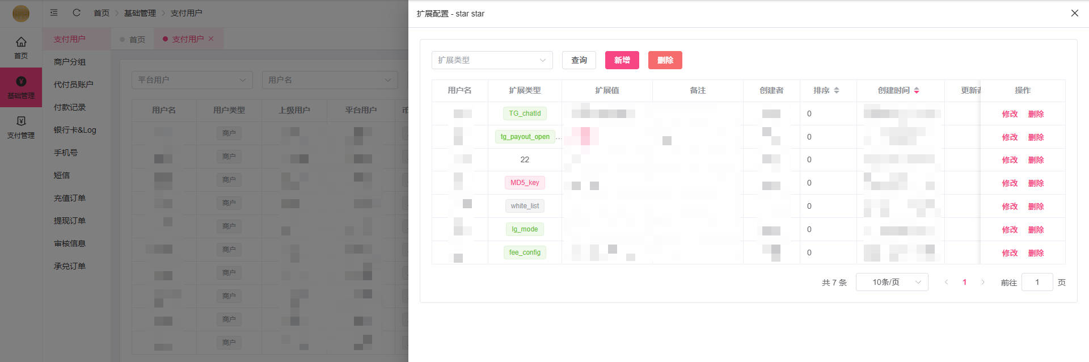
Task: Sort by 创建时间 column arrows
Action: click(917, 90)
